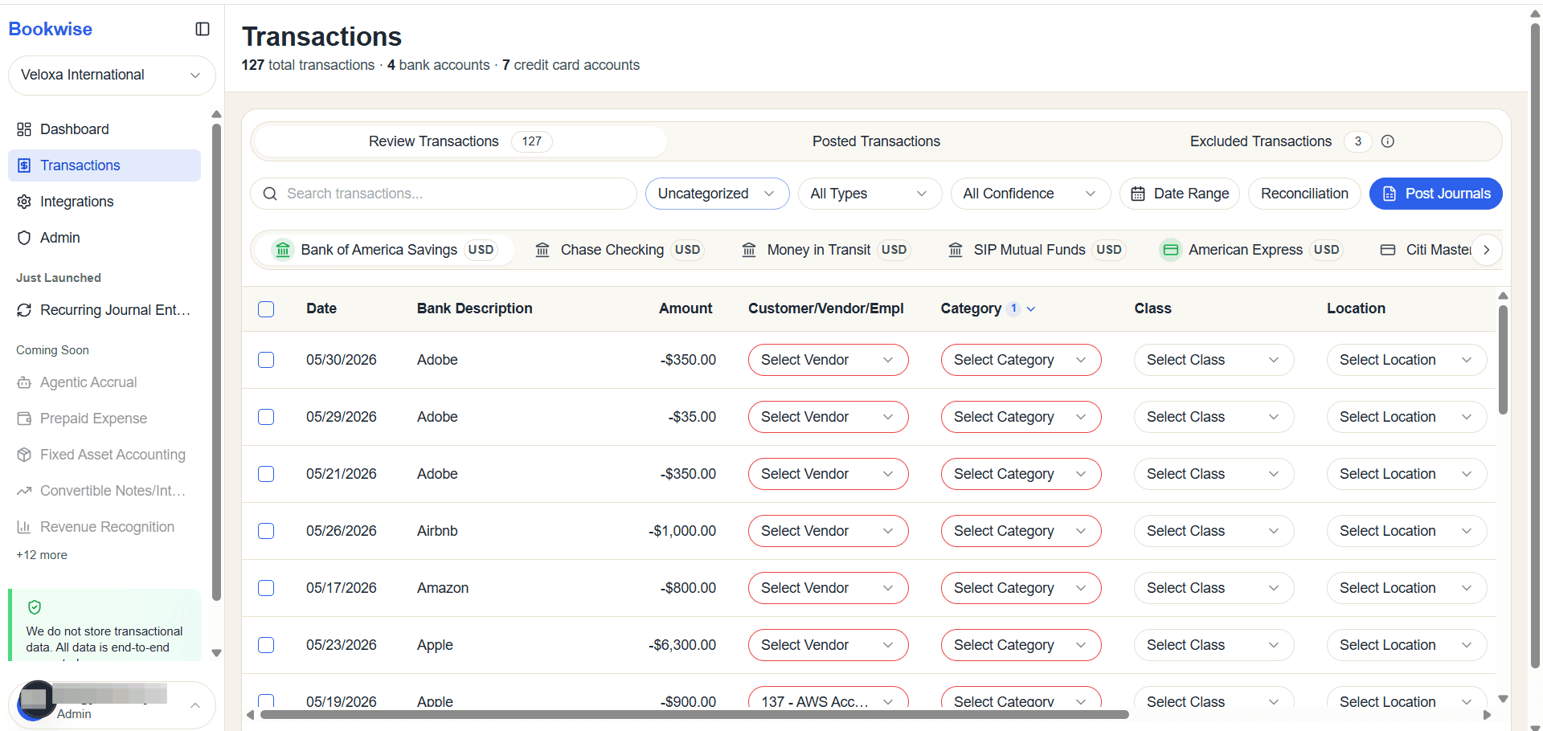The image size is (1543, 731).
Task: Check the Airbnb transaction row
Action: tap(266, 531)
